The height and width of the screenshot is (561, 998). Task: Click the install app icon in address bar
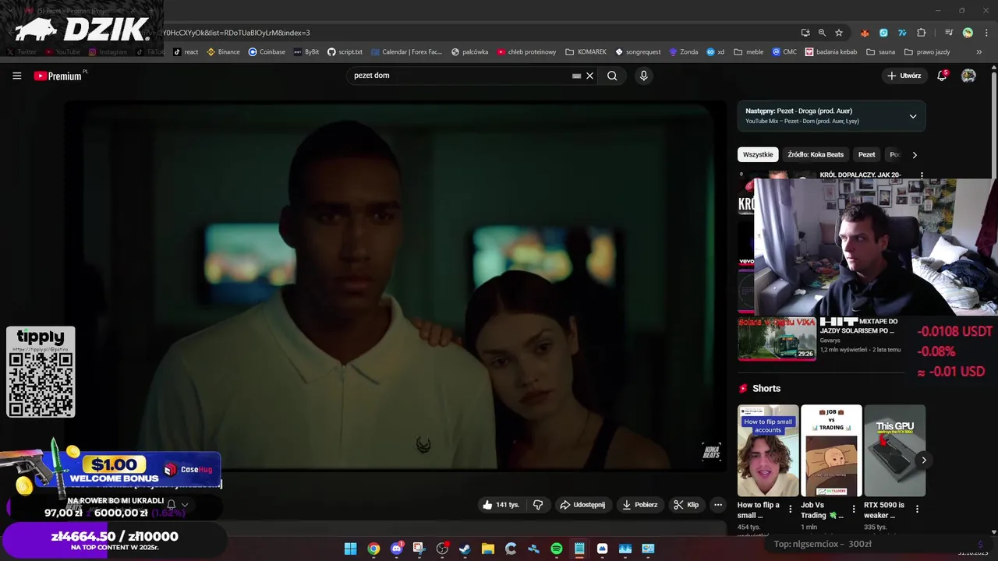805,33
